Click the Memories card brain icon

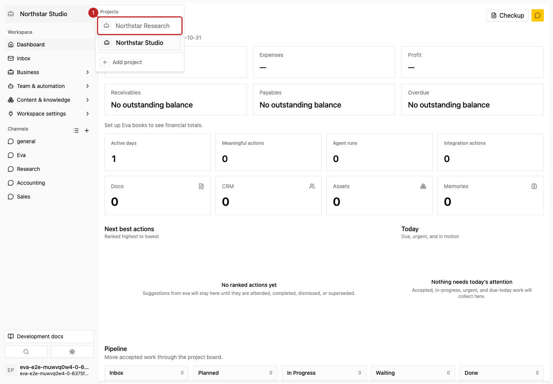point(534,186)
